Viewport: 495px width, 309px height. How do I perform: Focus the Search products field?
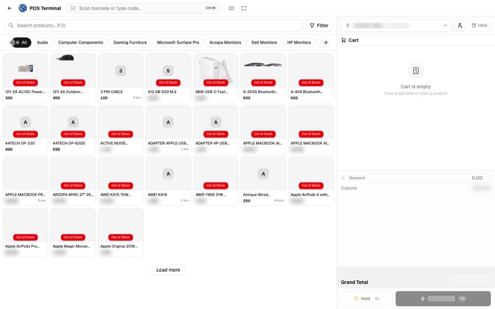(x=153, y=26)
